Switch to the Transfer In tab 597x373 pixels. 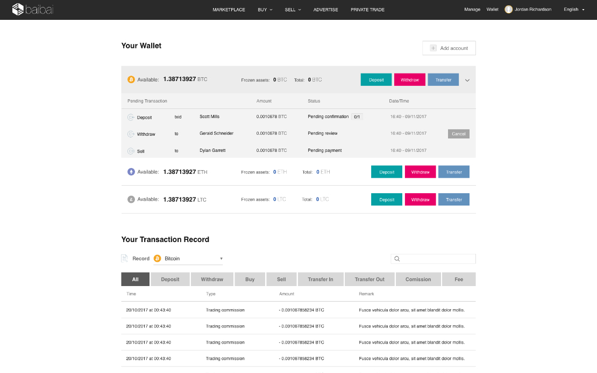click(321, 279)
